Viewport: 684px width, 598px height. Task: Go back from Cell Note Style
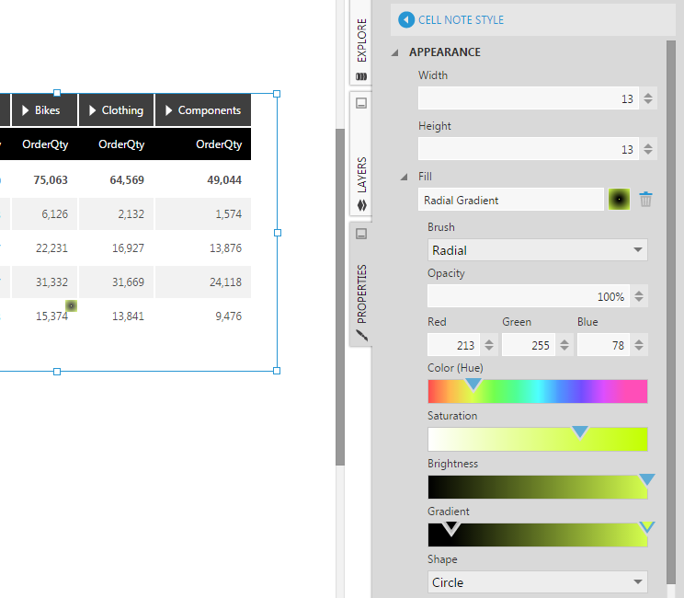tap(406, 19)
